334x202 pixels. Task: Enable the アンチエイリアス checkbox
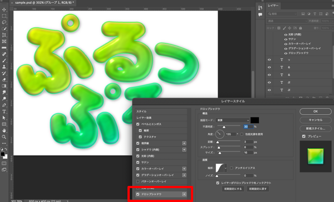pos(232,168)
